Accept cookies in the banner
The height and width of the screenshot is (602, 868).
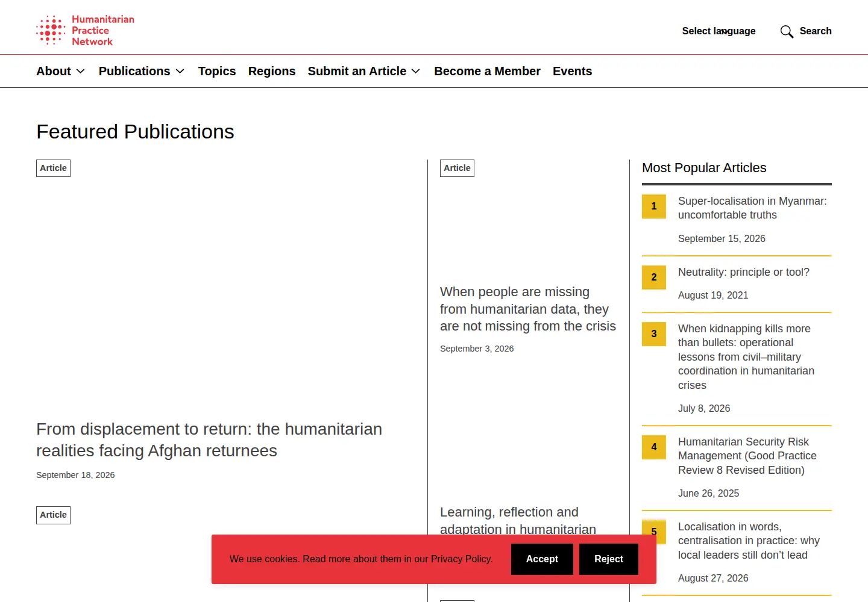coord(542,559)
